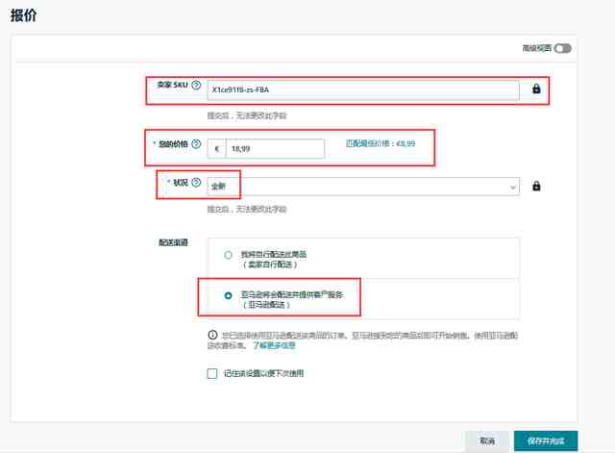Select the 亚马逊配送 Amazon fulfillment radio option
Screen dimensions: 615x453
click(228, 295)
